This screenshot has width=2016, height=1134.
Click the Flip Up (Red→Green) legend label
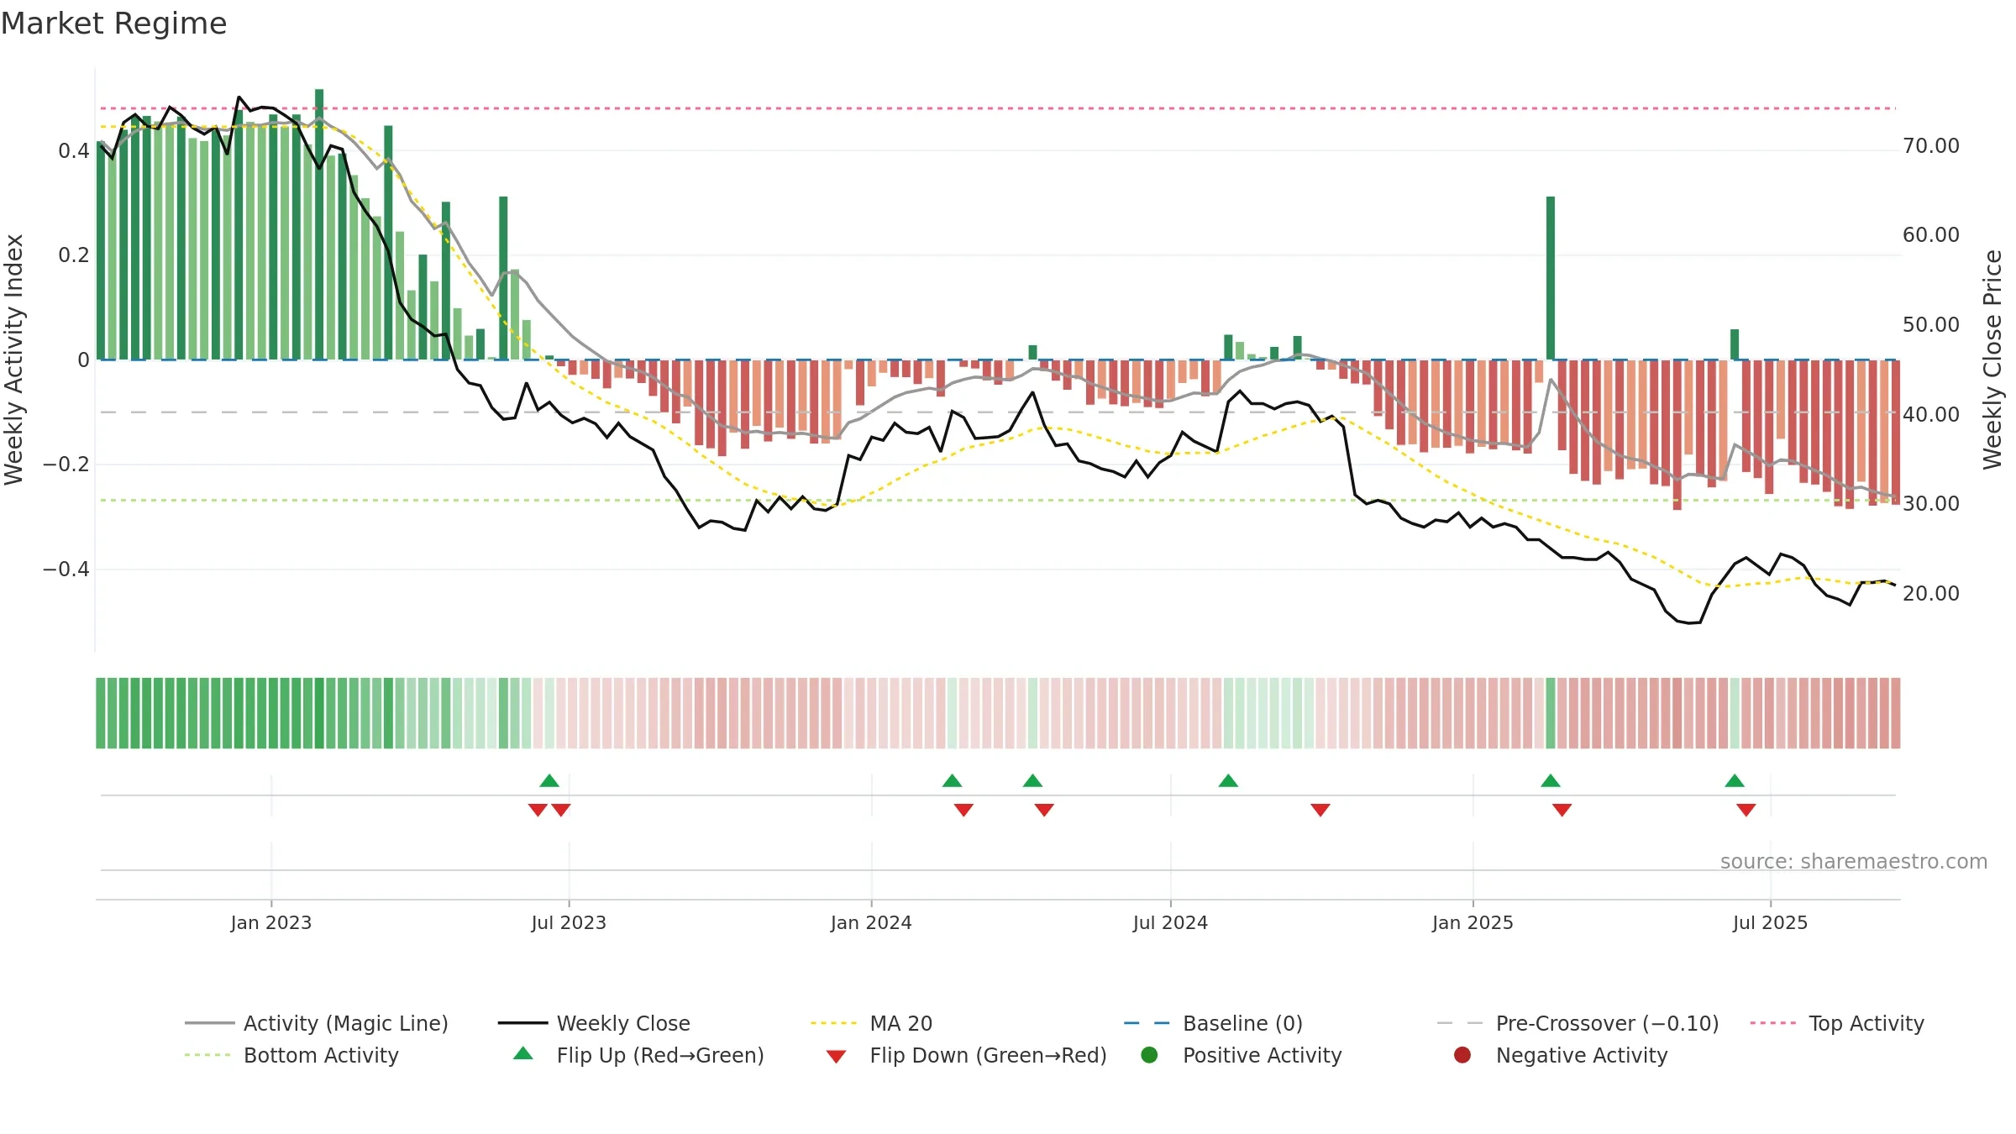click(x=660, y=1055)
